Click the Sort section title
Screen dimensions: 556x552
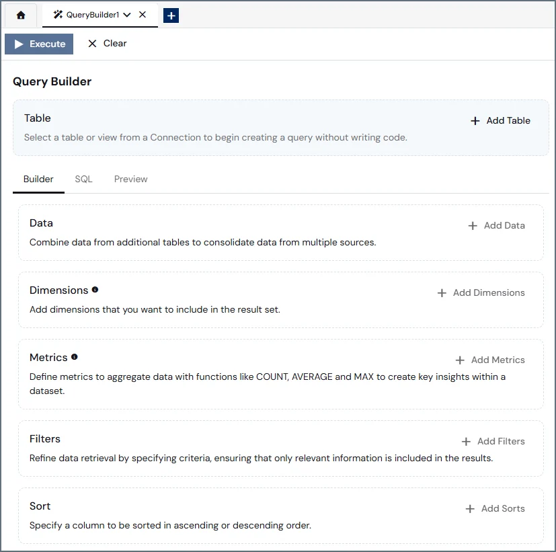40,506
